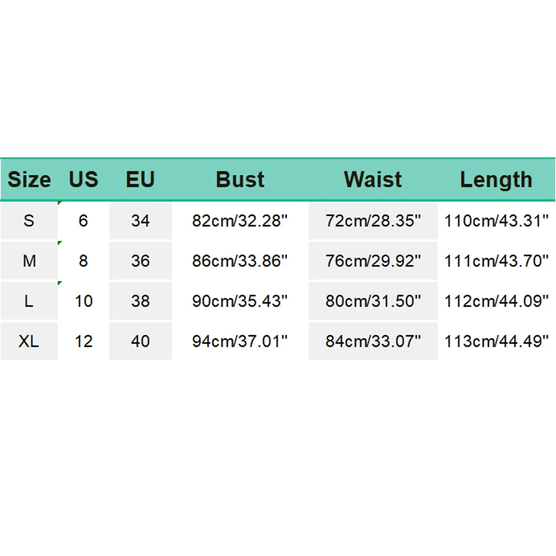This screenshot has height=556, width=556.
Task: Select the EU column header
Action: (x=140, y=180)
